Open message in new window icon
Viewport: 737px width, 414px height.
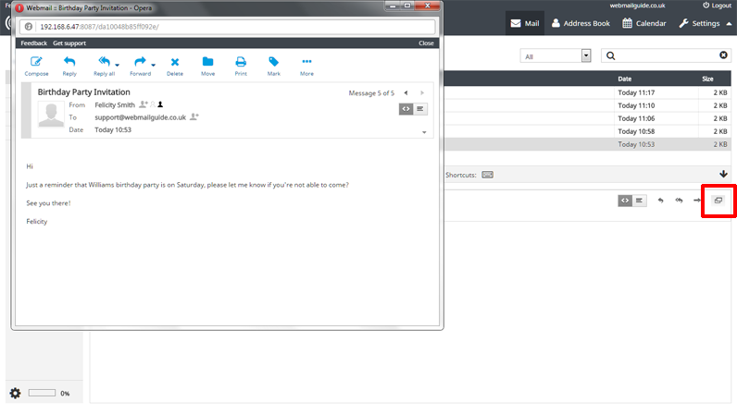pyautogui.click(x=718, y=201)
